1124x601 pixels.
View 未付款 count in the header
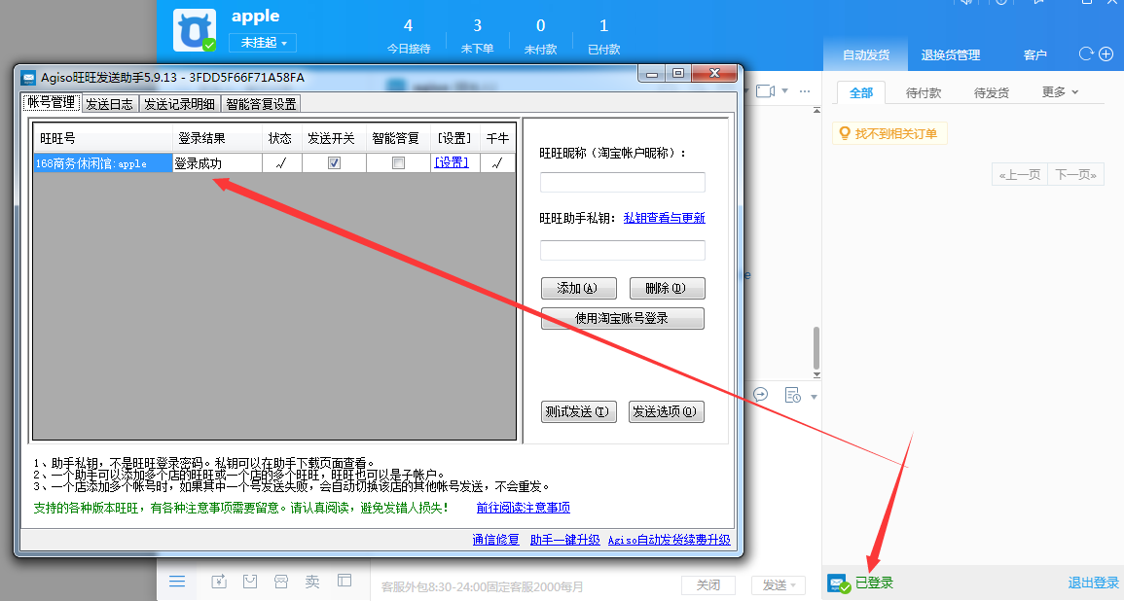(540, 36)
